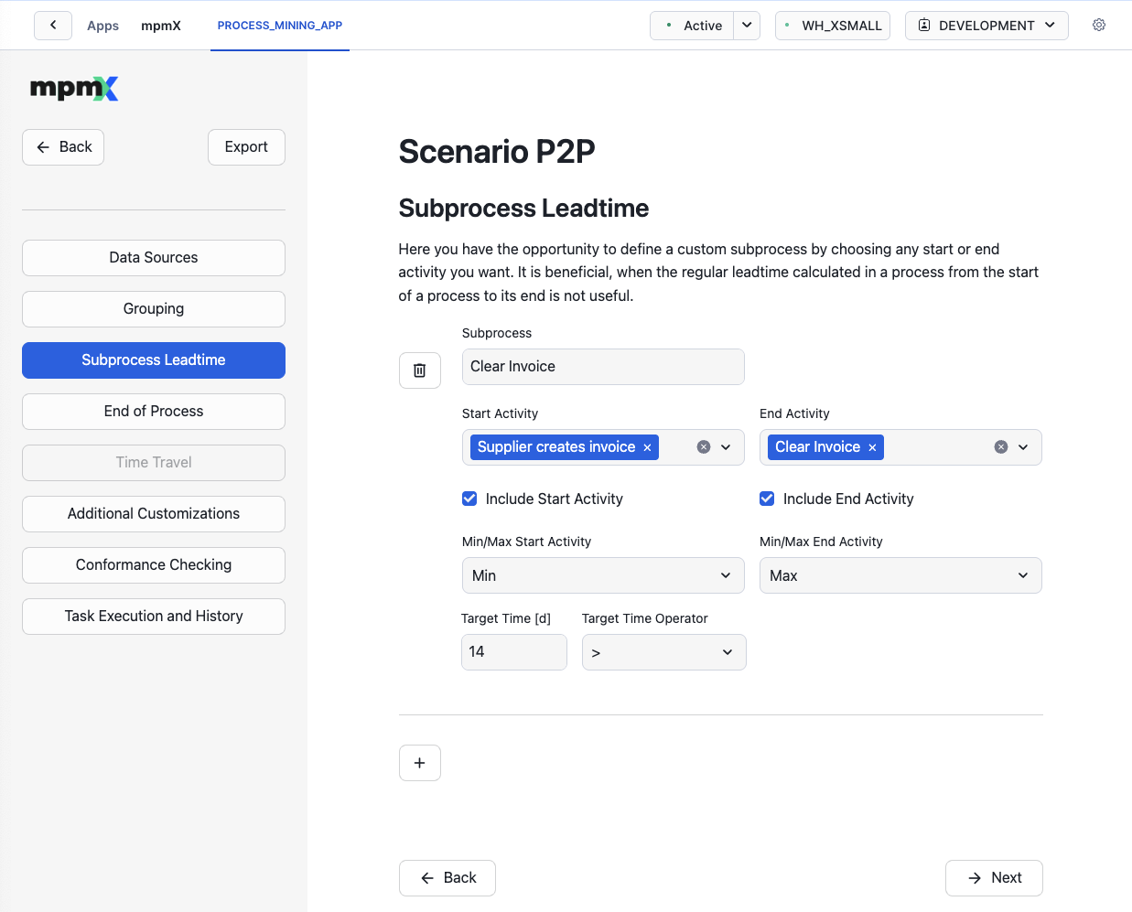Image resolution: width=1132 pixels, height=912 pixels.
Task: Go back using top-left chevron arrow
Action: pos(53,26)
